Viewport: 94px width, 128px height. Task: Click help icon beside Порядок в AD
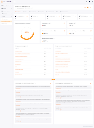coord(76,23)
